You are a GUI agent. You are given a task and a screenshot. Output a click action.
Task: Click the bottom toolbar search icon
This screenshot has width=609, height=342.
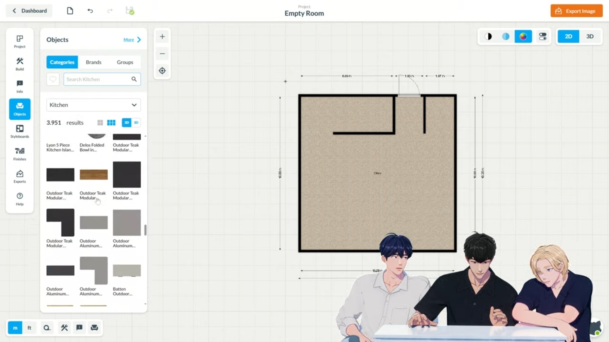click(x=47, y=328)
